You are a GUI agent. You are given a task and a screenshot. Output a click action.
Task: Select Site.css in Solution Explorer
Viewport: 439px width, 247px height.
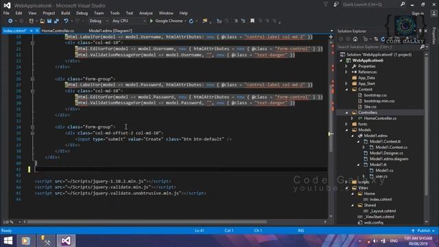(370, 107)
